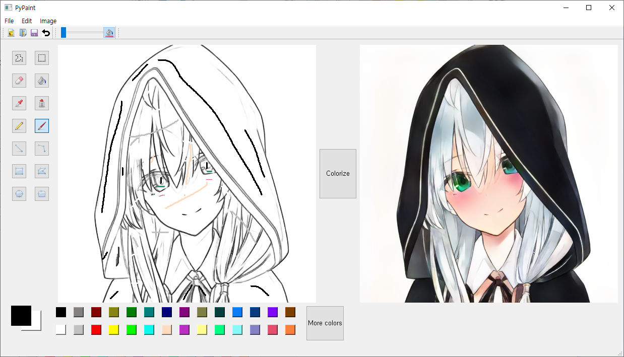Viewport: 624px width, 357px height.
Task: Click the new file toolbar icon
Action: (x=11, y=33)
